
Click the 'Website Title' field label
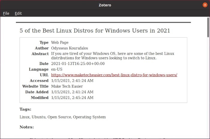point(35,86)
